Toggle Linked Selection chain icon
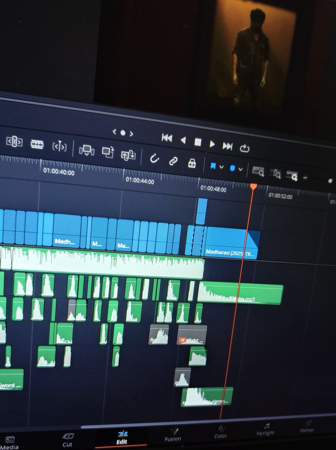336x450 pixels. point(173,161)
